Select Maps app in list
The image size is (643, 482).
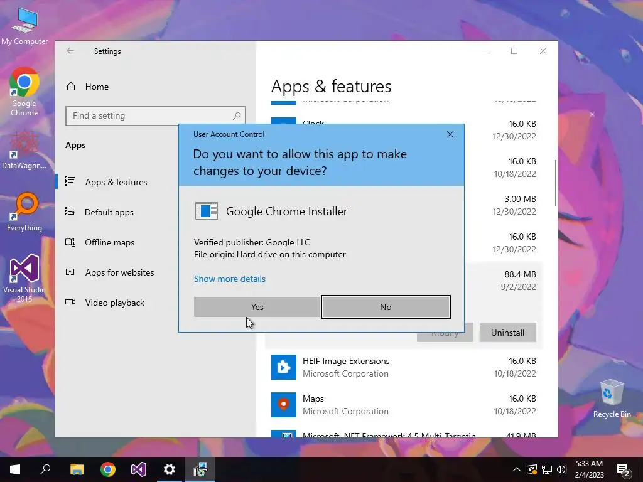pos(404,405)
